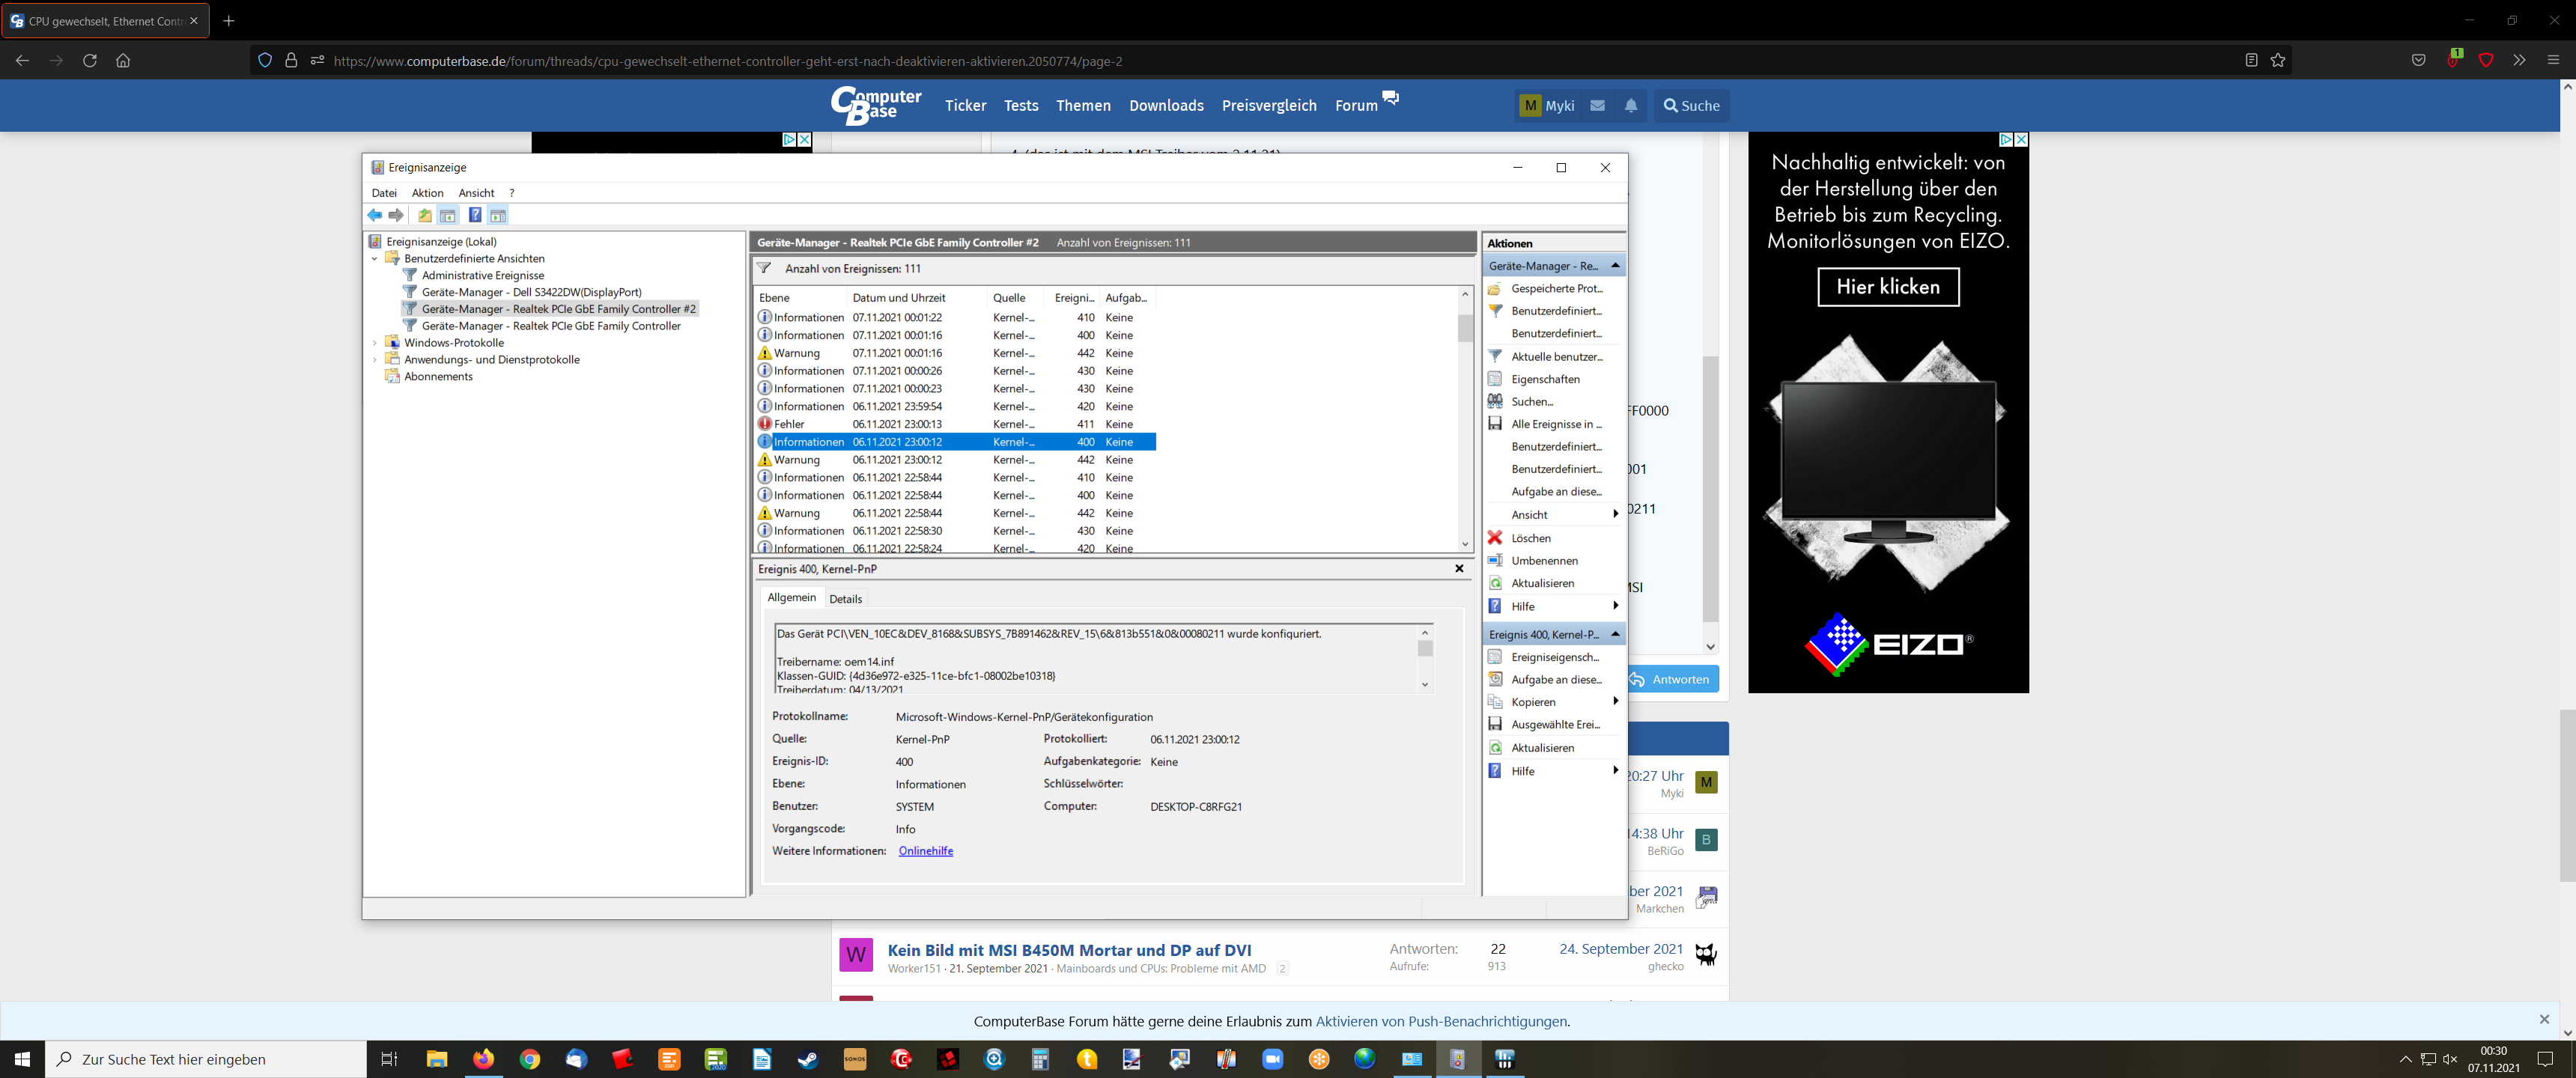Click the ComputerBase mail envelope icon
Screen dimensions: 2576x1078
click(x=1598, y=105)
